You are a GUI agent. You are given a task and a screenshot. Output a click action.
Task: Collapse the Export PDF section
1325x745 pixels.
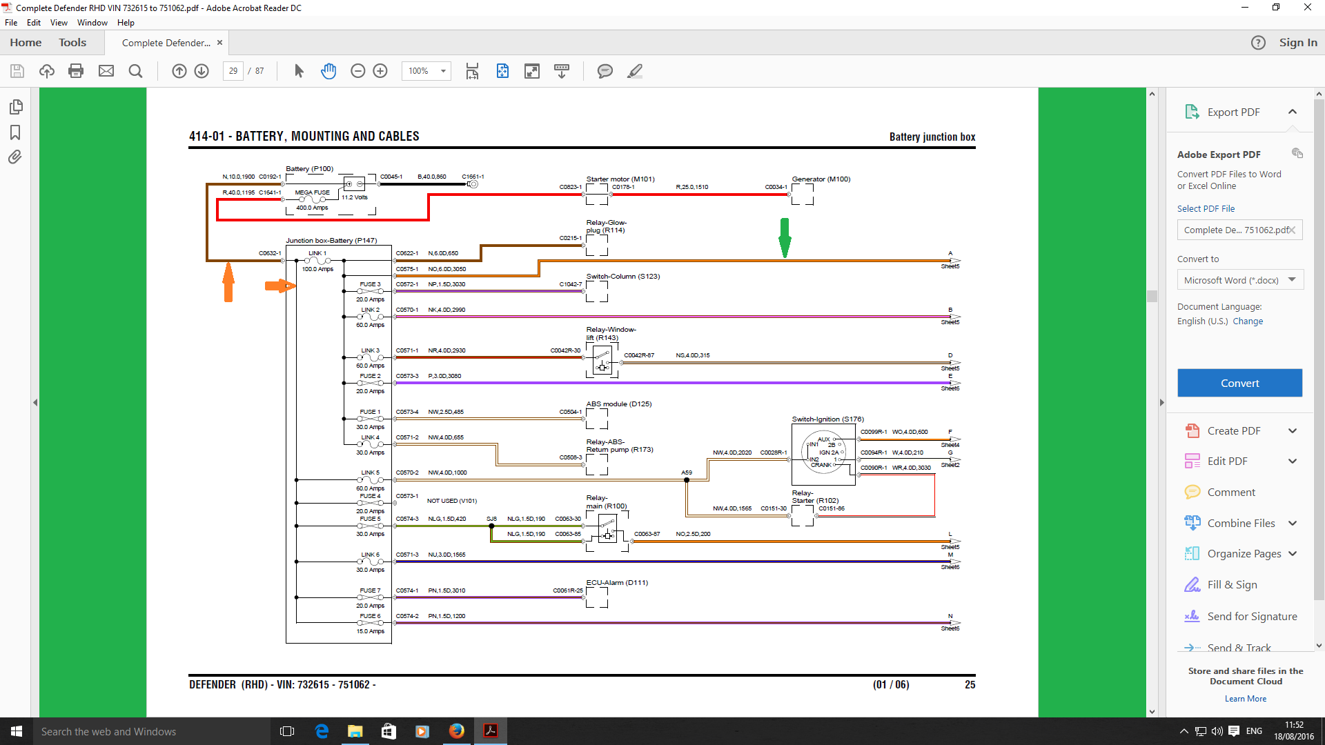tap(1293, 112)
